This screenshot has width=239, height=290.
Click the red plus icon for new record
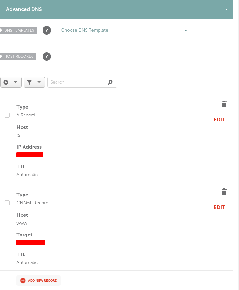point(23,280)
